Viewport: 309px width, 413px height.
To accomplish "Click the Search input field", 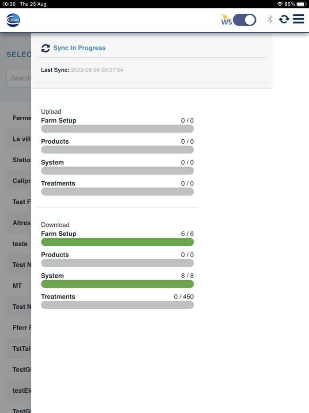I will coord(18,78).
